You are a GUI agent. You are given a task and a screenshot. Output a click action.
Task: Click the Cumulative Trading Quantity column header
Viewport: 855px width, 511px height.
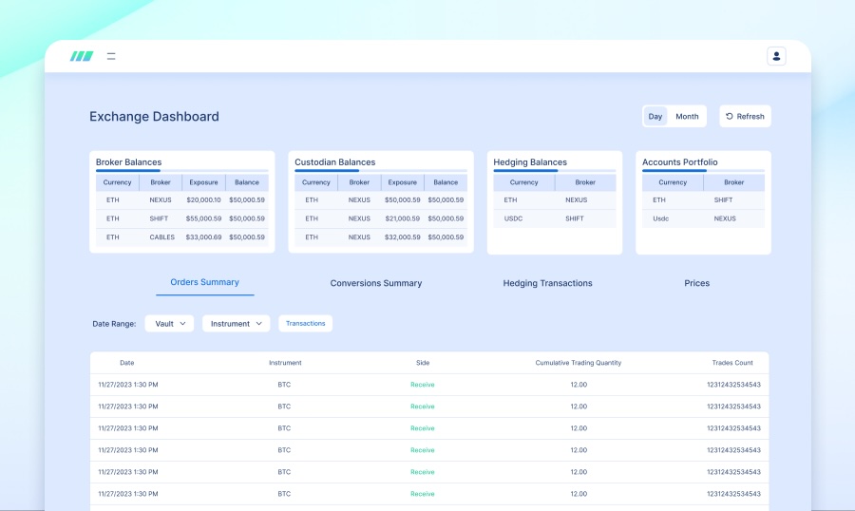click(x=579, y=363)
